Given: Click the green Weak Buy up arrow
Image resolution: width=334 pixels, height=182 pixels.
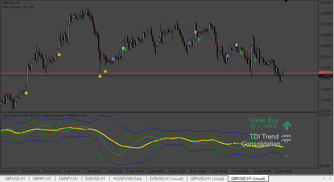Looking at the screenshot, I should pos(287,125).
